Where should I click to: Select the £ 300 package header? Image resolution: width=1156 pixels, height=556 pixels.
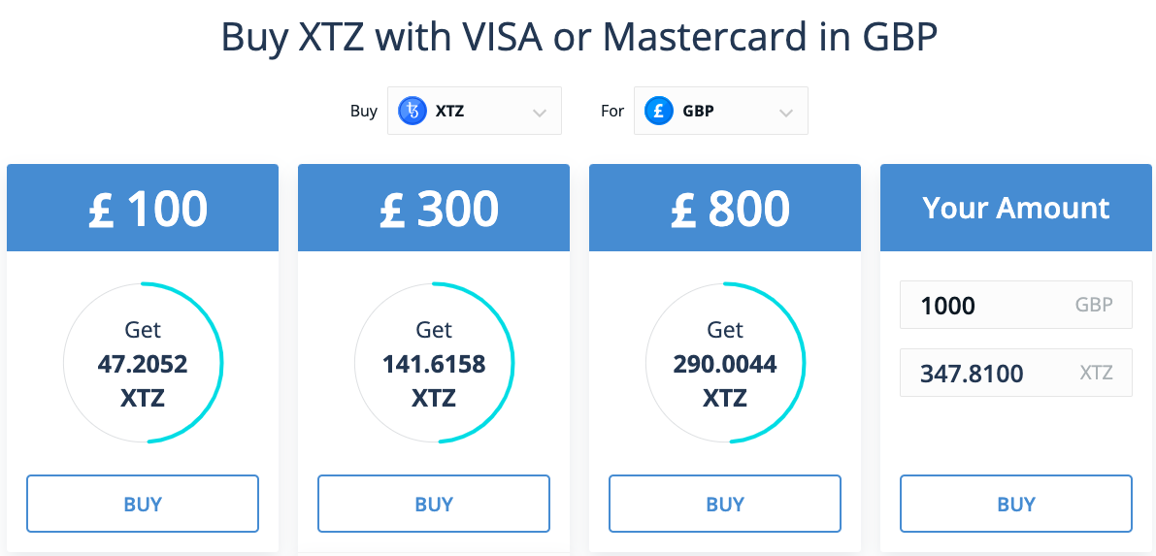pos(434,208)
